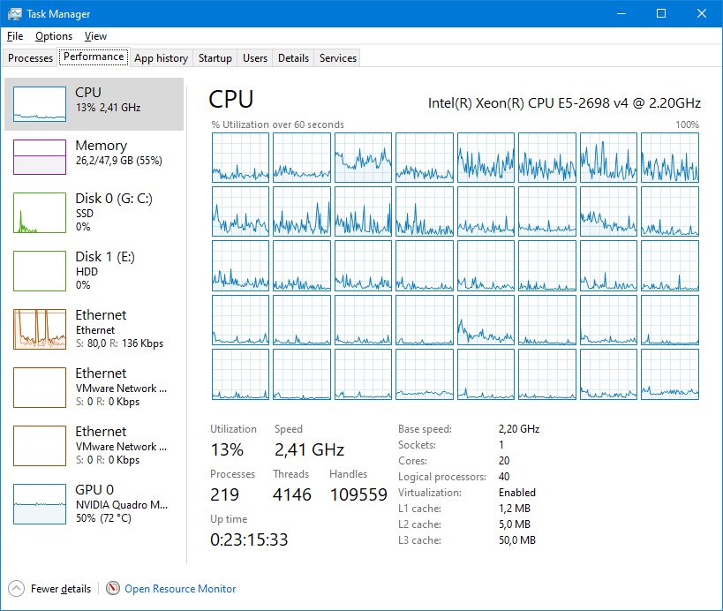Switch to the Processes tab
Screen dimensions: 723x611
coord(30,58)
